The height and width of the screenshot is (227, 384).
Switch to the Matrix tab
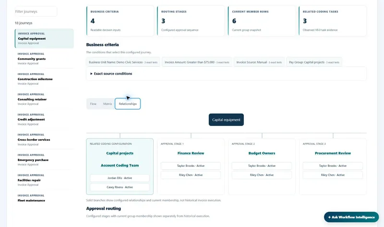[x=108, y=104]
